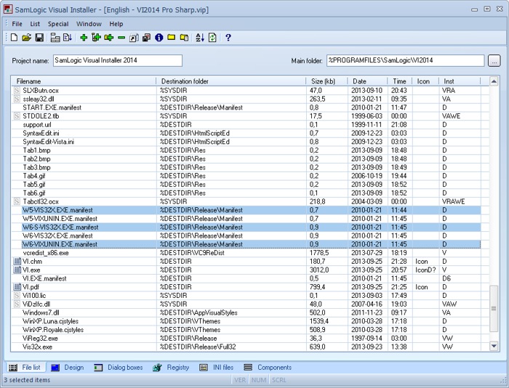509x388 pixels.
Task: Select the SyntaxEdit-Vista.ini file row
Action: pyautogui.click(x=246, y=142)
